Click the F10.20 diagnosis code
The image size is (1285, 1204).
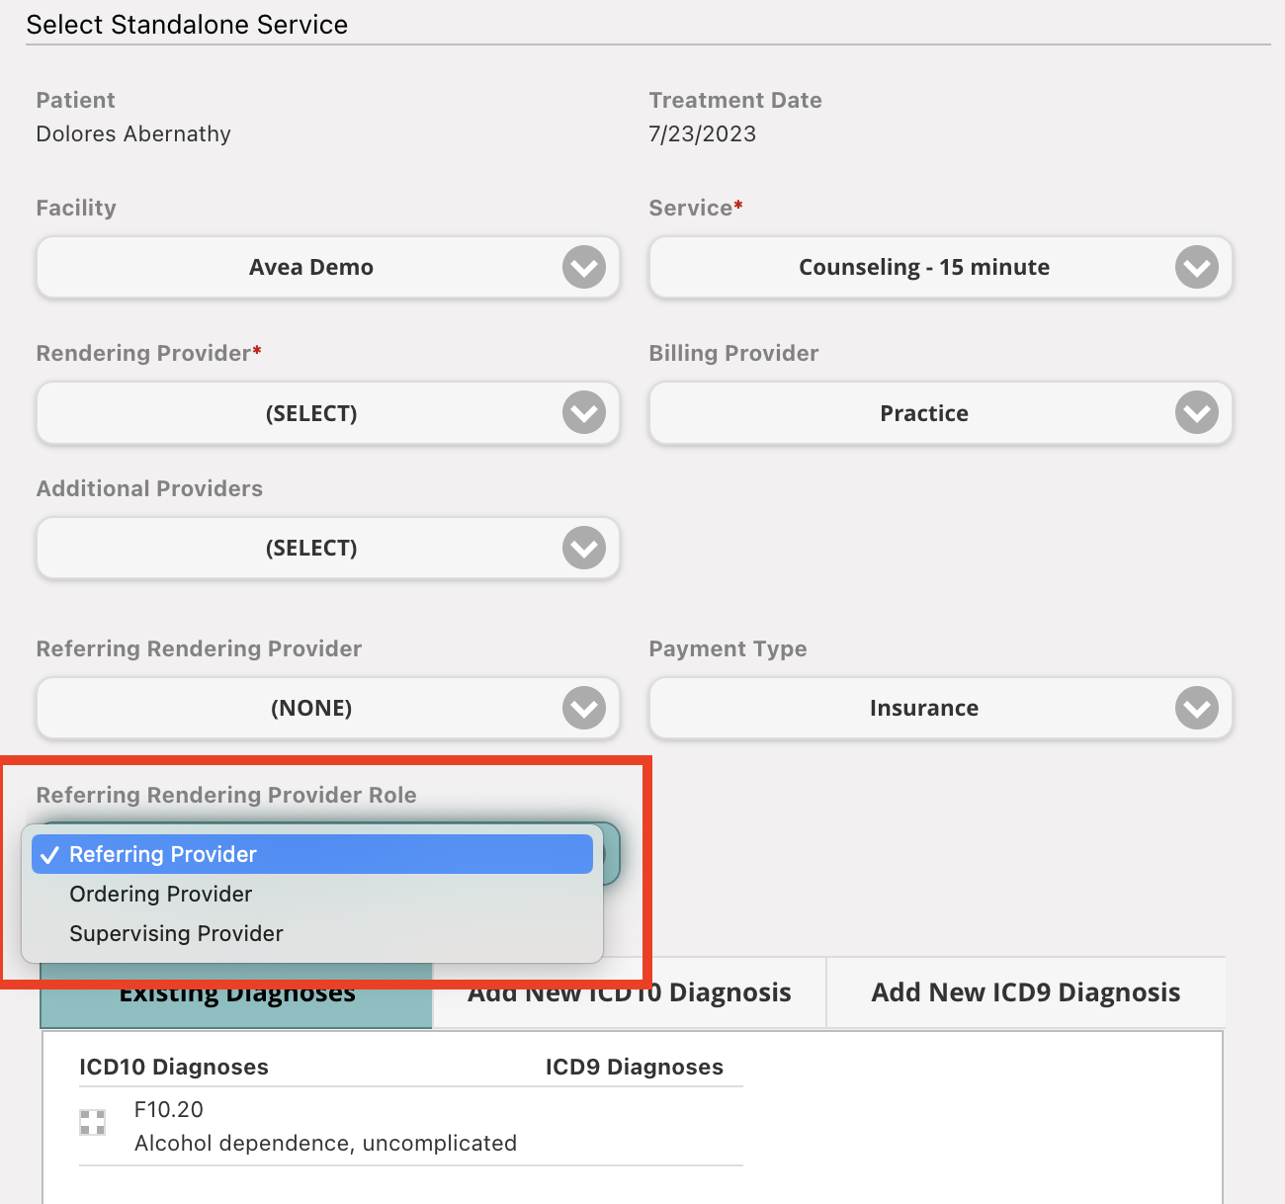pyautogui.click(x=168, y=1109)
